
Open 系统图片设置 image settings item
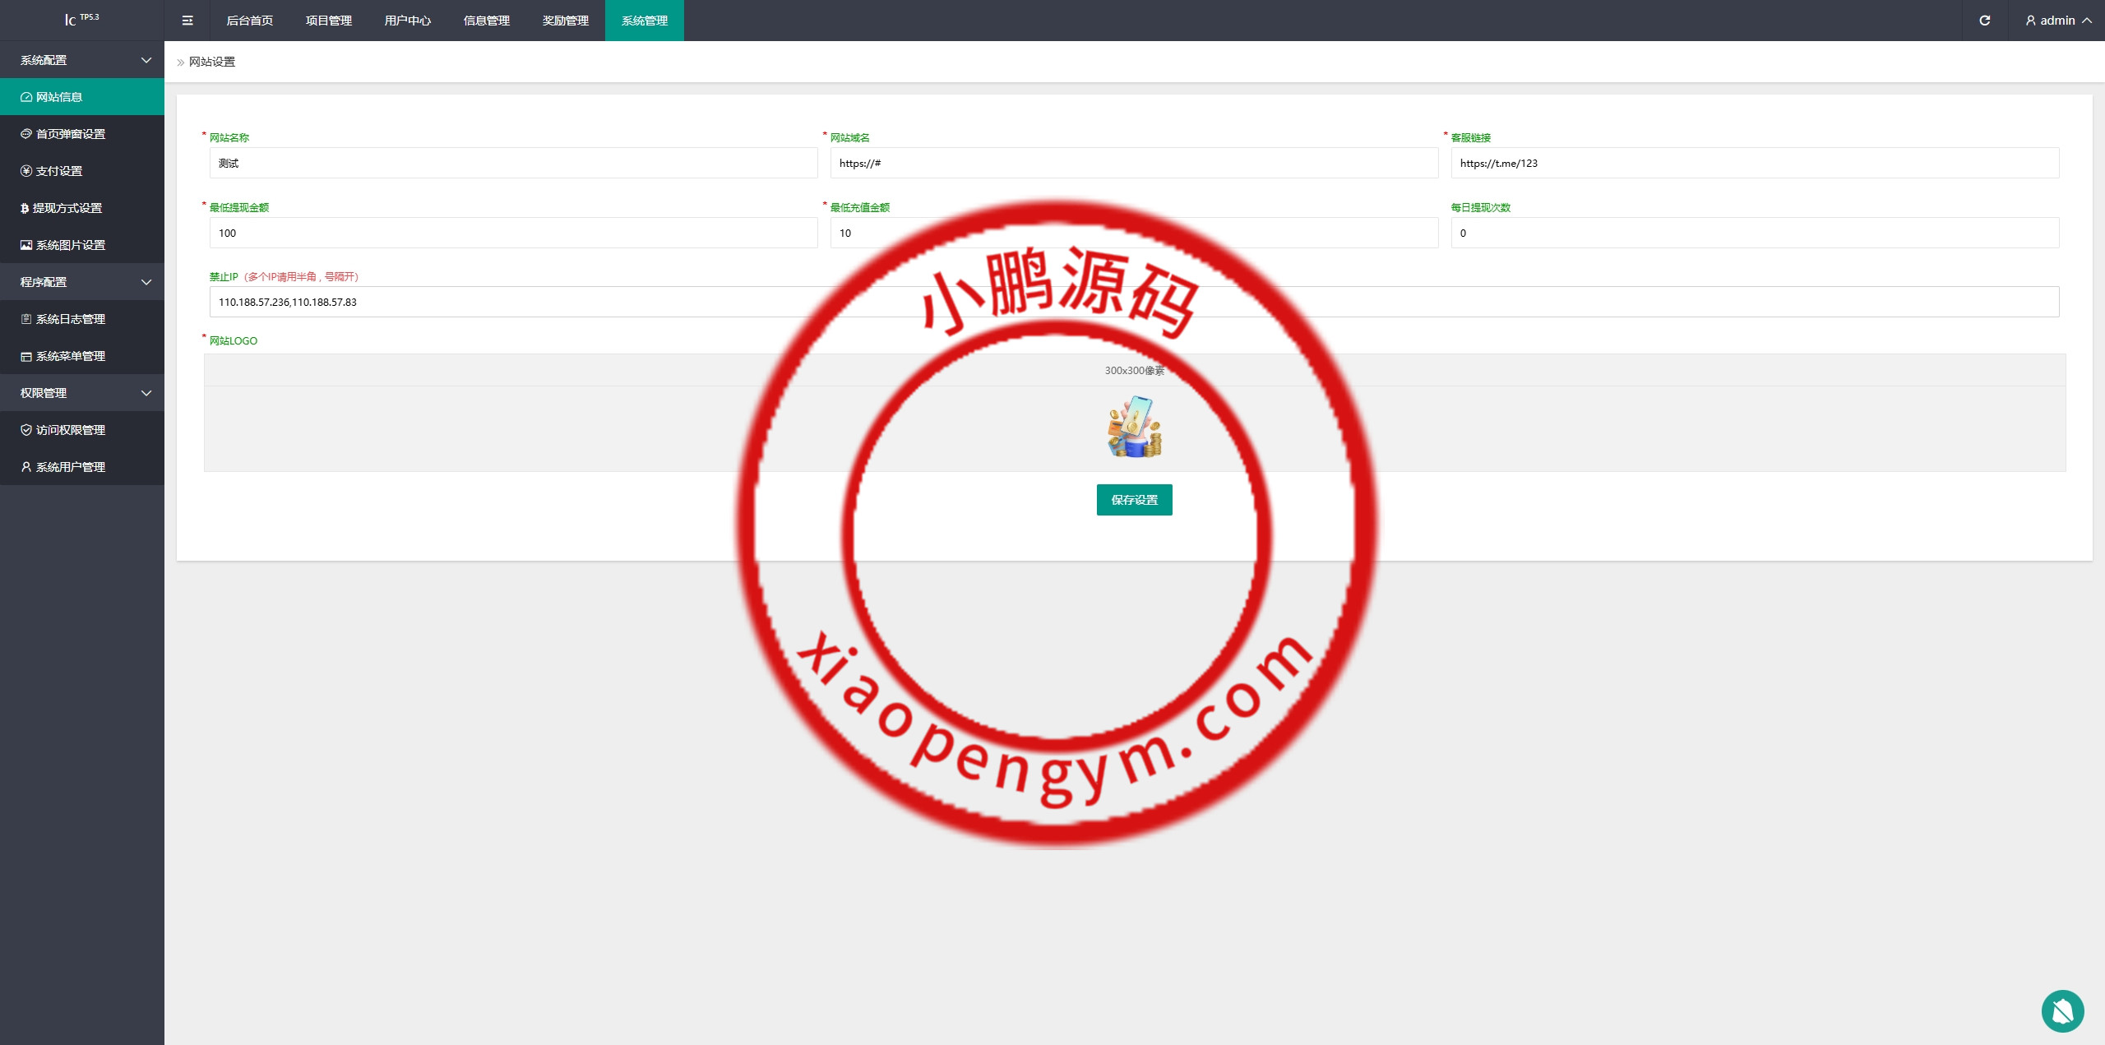[70, 245]
